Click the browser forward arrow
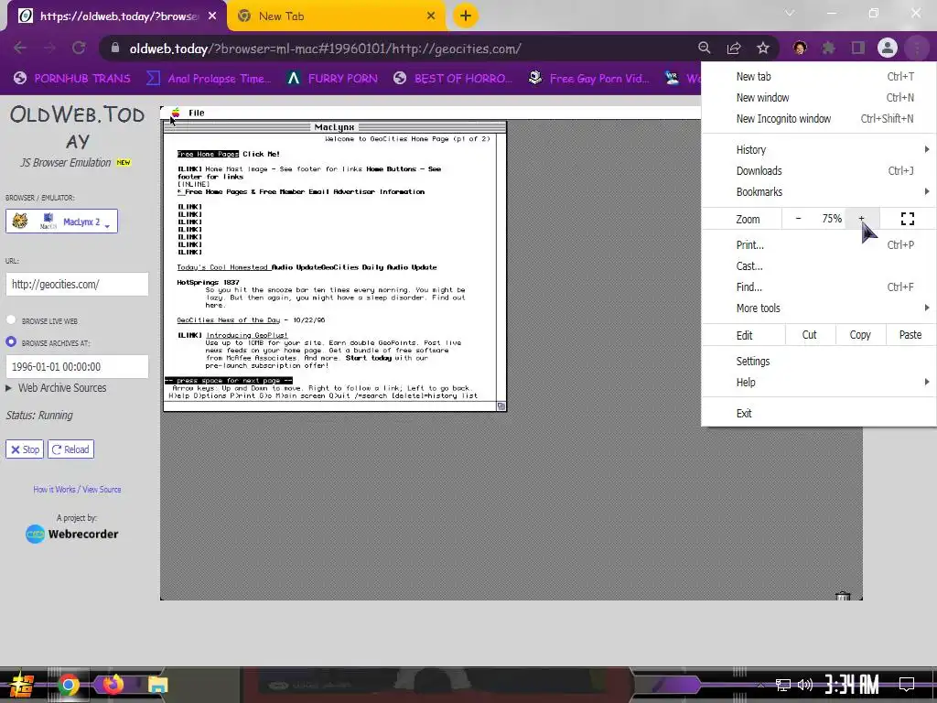 click(x=49, y=48)
